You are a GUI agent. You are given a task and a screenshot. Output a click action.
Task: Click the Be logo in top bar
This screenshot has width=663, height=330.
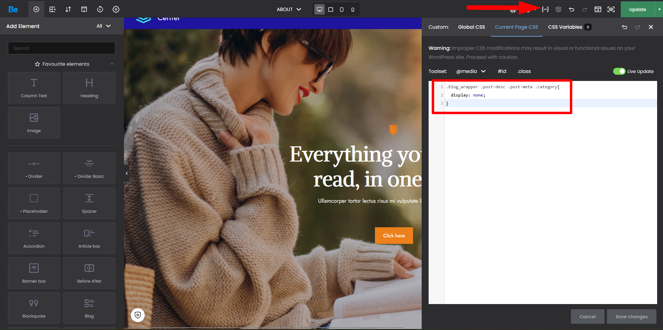click(13, 9)
